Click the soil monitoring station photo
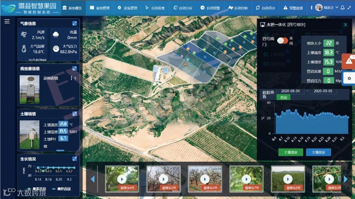355x199 pixels. [x=30, y=135]
